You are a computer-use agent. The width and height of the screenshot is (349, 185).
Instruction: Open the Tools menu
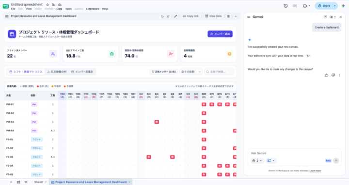point(68,9)
